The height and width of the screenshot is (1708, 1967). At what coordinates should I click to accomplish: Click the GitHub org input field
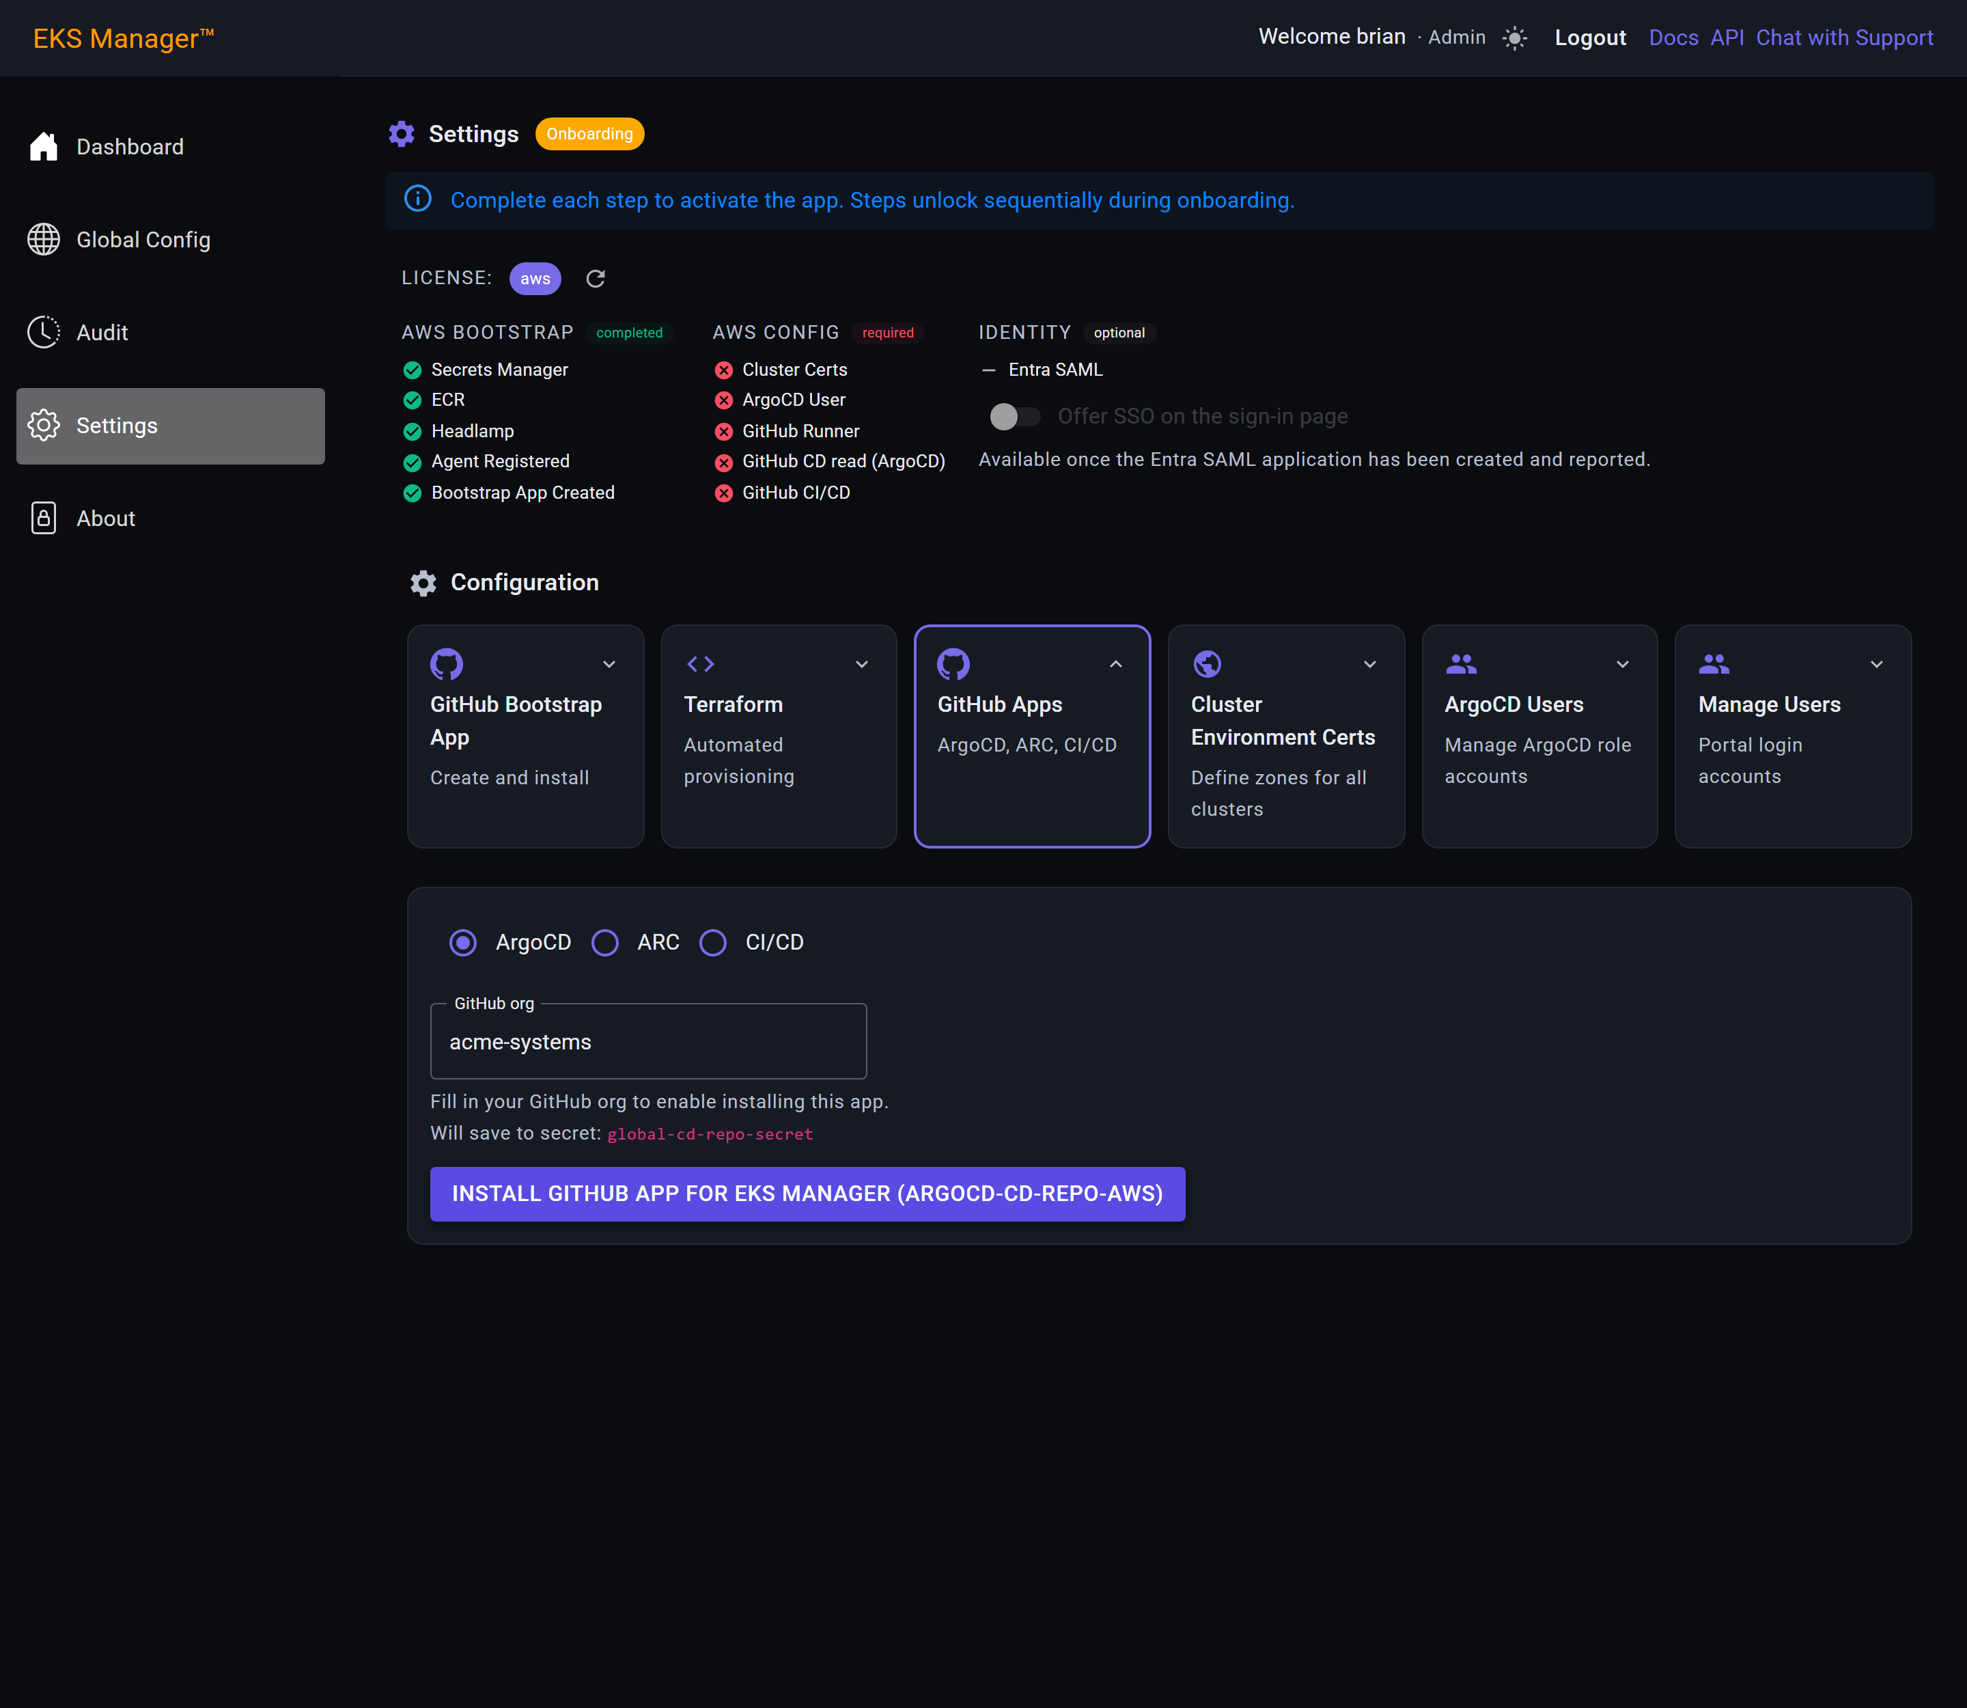[648, 1042]
